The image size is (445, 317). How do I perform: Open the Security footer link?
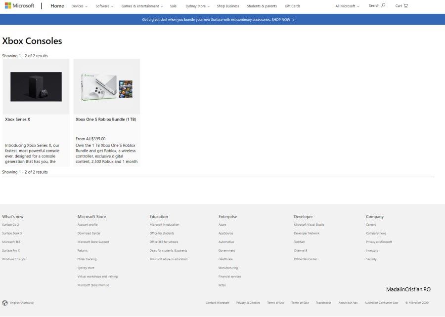coord(371,259)
